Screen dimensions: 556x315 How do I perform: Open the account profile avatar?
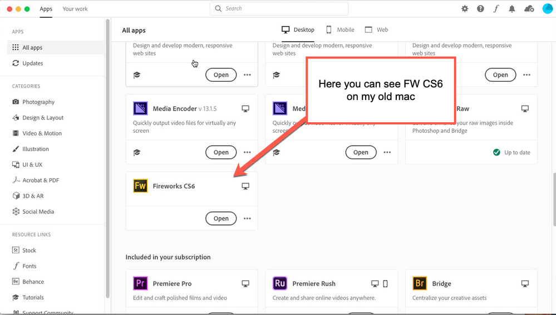[548, 8]
